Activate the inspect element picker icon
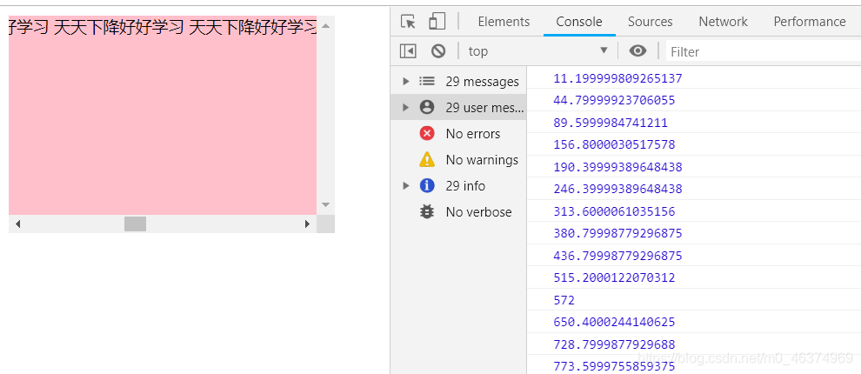The height and width of the screenshot is (374, 861). (x=408, y=22)
